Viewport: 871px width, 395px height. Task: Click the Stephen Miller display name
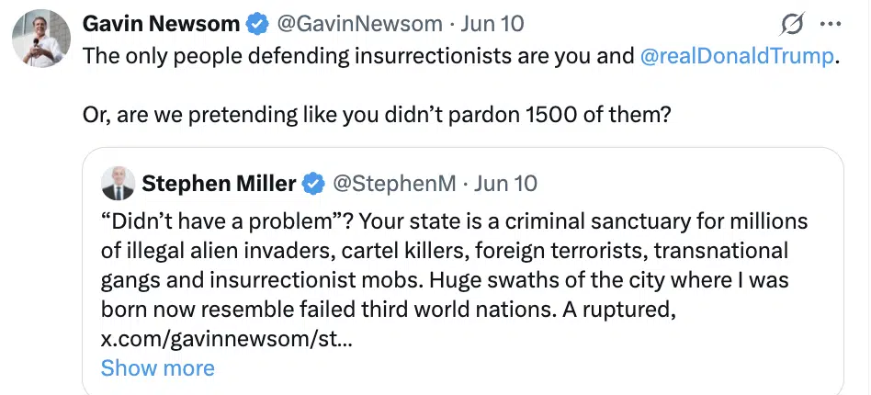(219, 184)
